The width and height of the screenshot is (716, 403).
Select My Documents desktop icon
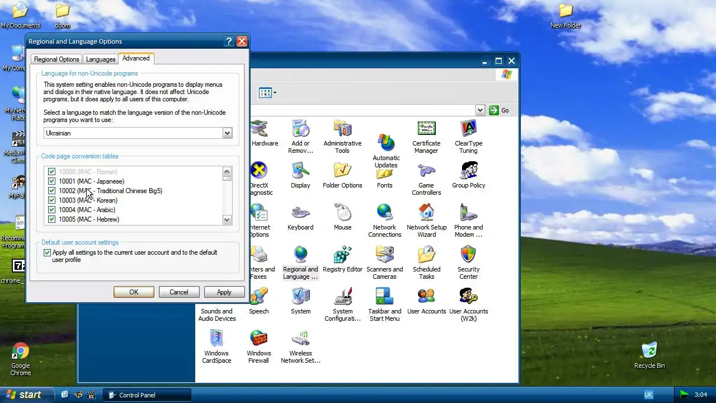point(20,15)
